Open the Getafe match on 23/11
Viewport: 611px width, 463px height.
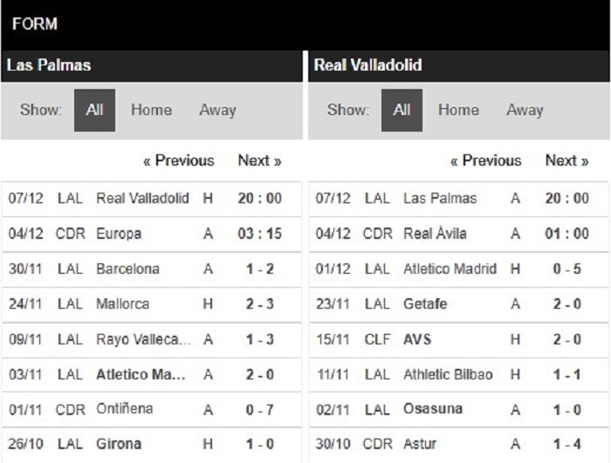[458, 304]
